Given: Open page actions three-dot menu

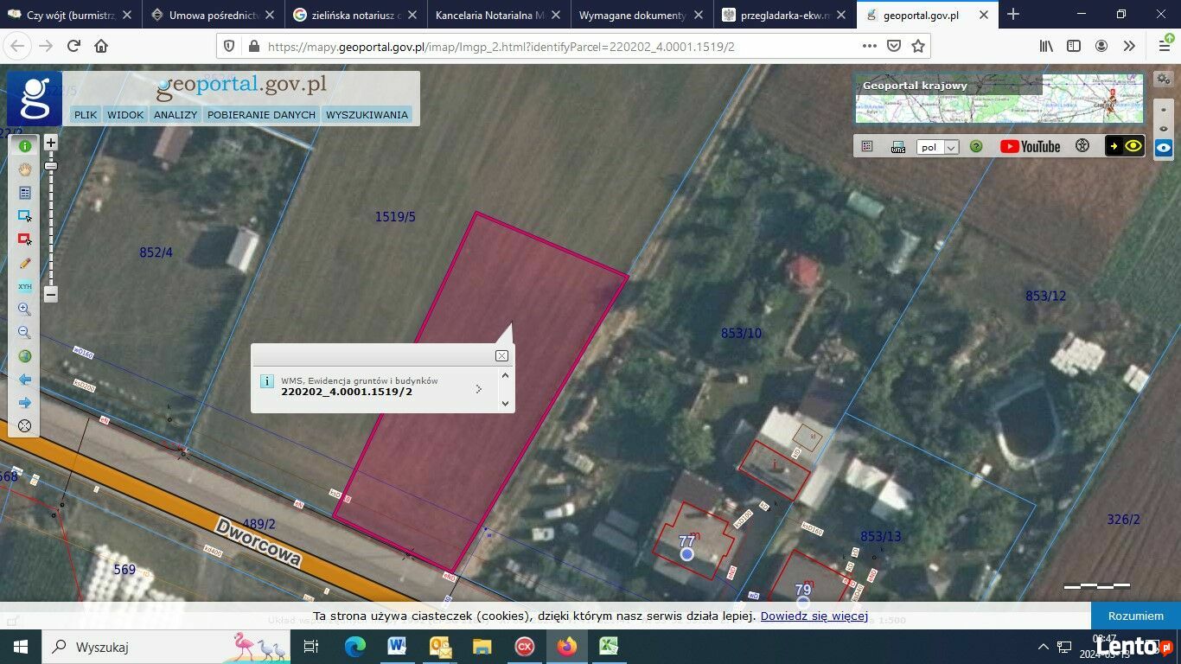Looking at the screenshot, I should (870, 46).
